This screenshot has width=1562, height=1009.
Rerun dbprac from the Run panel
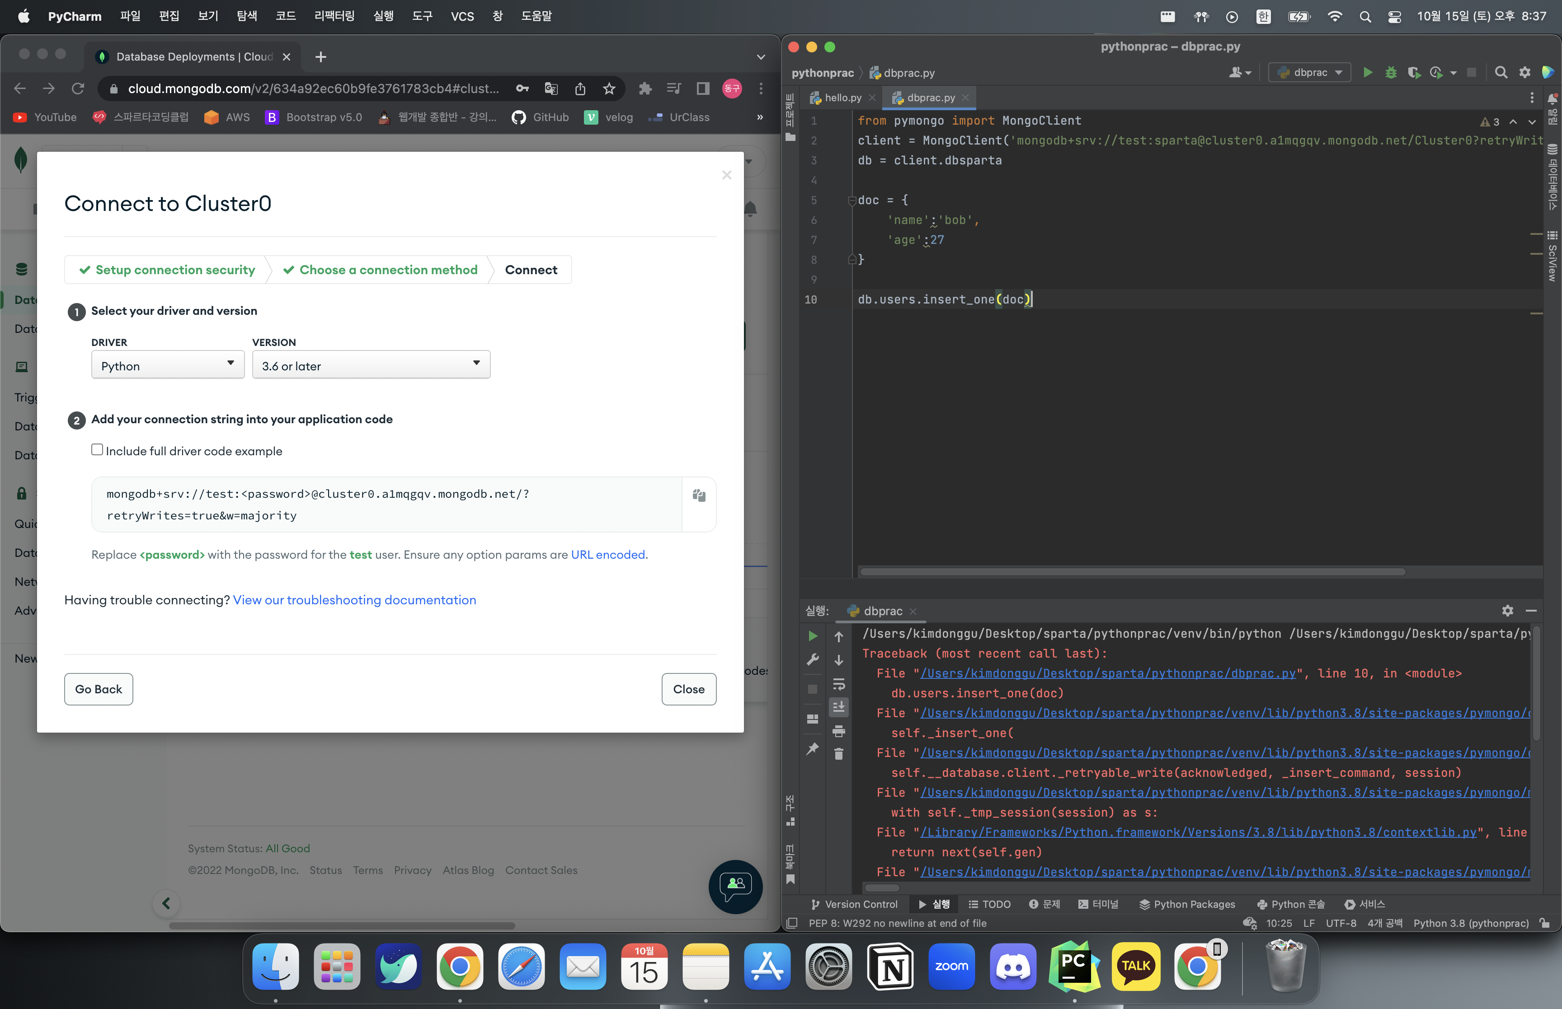tap(813, 636)
